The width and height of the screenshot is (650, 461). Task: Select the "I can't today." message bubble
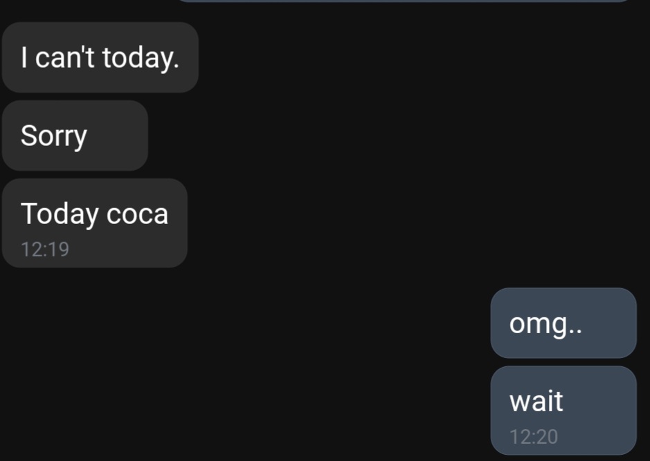pyautogui.click(x=100, y=57)
